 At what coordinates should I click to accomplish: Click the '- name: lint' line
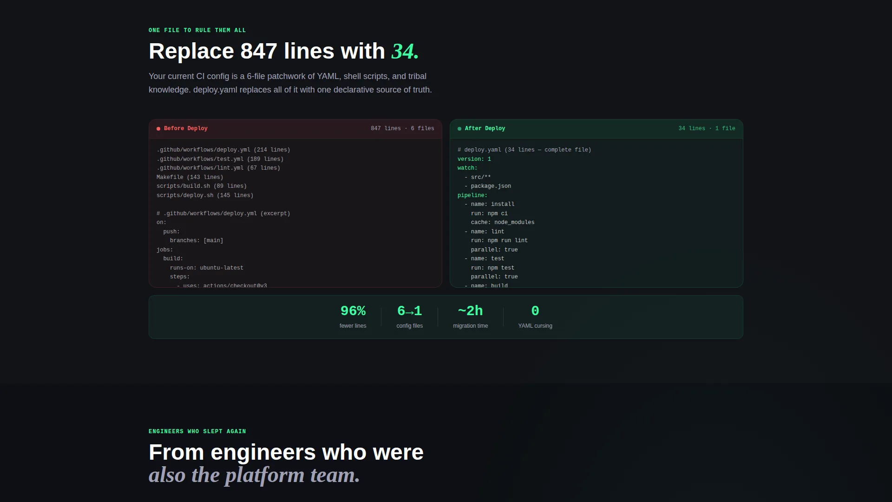coord(484,231)
